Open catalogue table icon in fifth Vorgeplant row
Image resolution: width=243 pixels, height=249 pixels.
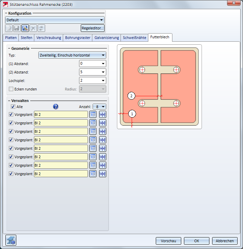(x=93, y=148)
